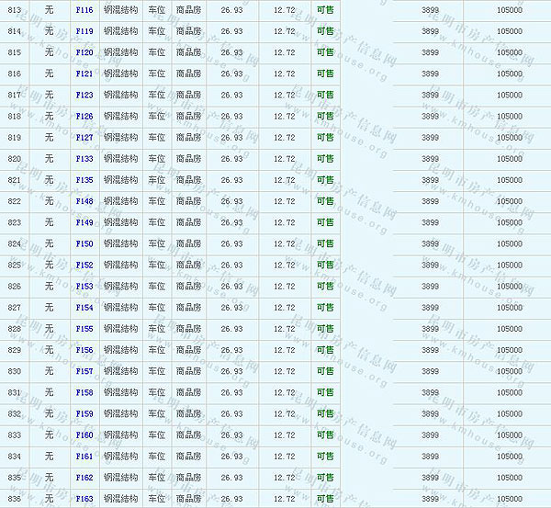Click the F163 unit link
Image resolution: width=551 pixels, height=508 pixels.
coord(84,499)
